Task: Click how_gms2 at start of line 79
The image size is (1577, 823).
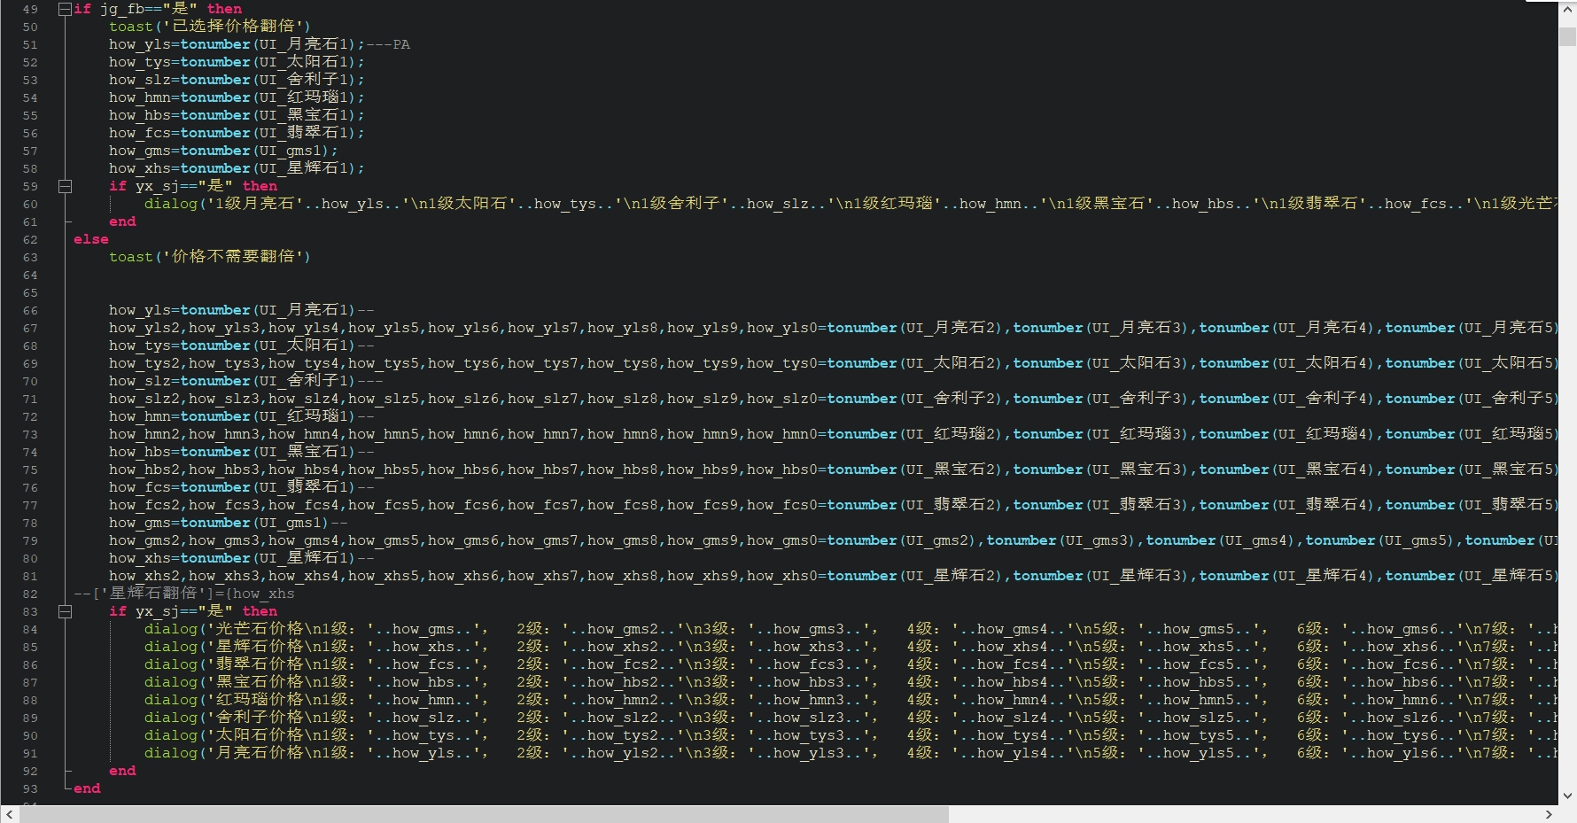Action: (144, 540)
